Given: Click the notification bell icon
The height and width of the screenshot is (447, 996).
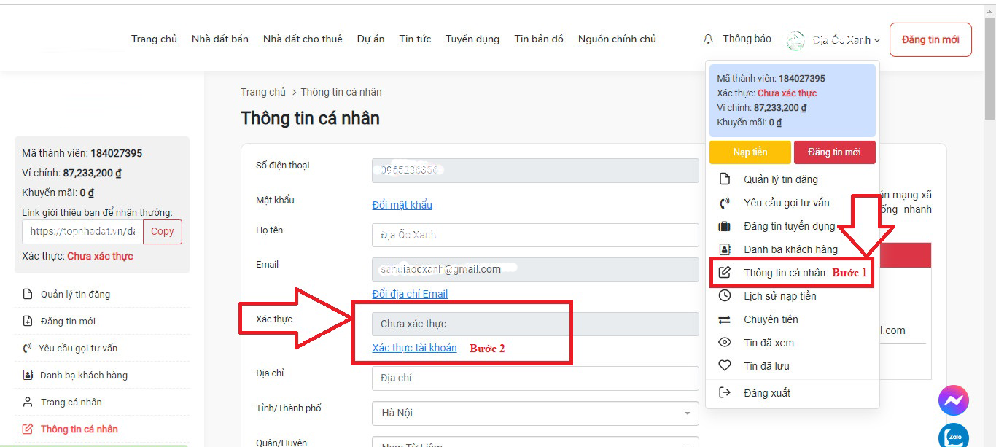Looking at the screenshot, I should [x=708, y=39].
